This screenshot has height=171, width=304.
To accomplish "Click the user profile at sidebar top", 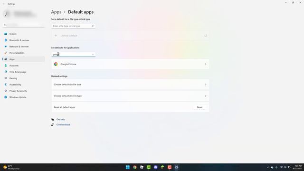I will [x=20, y=14].
